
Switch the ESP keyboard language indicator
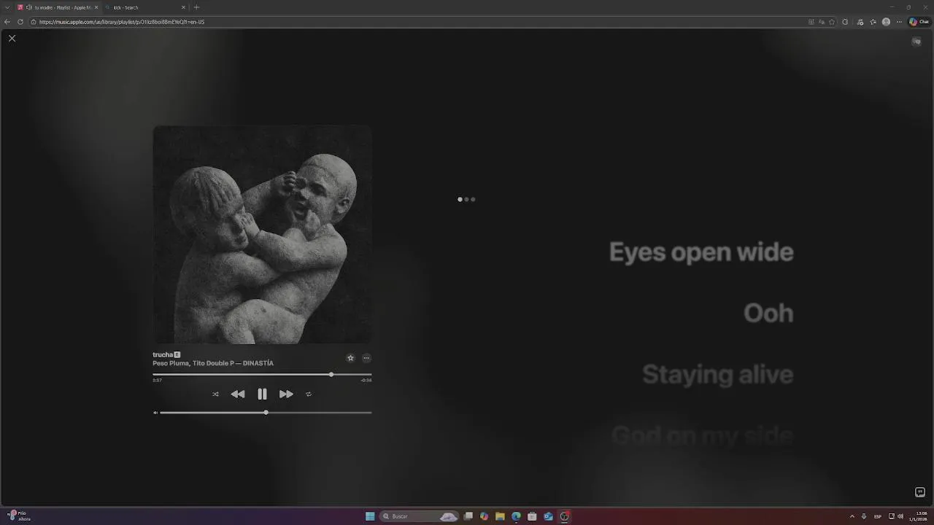[877, 516]
